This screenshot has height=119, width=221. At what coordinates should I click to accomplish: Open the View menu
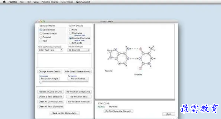point(36,2)
